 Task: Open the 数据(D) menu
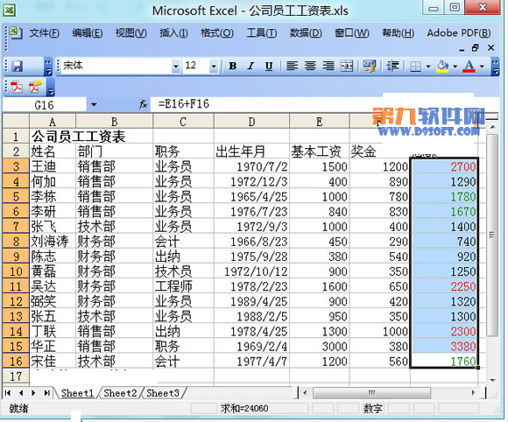pyautogui.click(x=306, y=33)
